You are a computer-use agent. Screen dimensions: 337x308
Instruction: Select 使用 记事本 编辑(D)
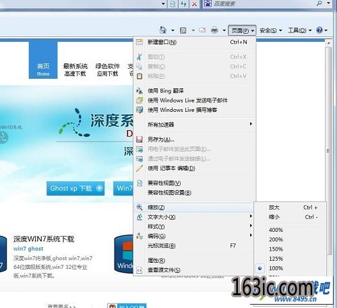[x=195, y=168]
